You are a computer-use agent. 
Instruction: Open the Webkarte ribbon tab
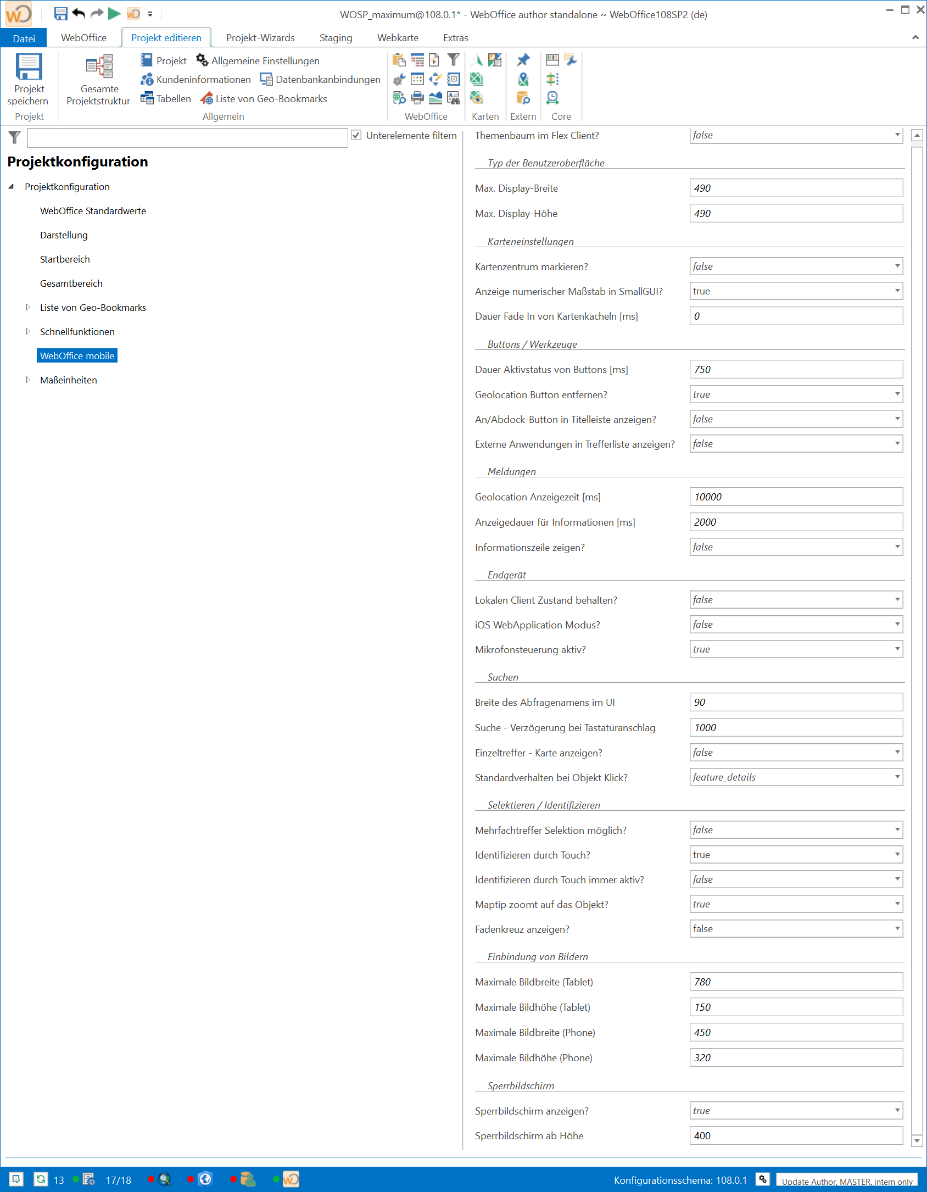tap(397, 37)
